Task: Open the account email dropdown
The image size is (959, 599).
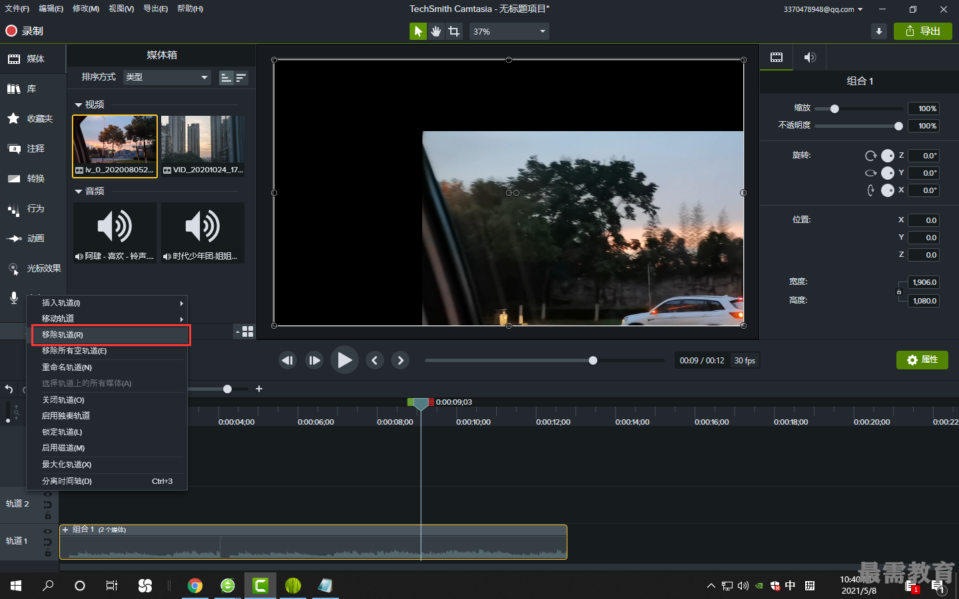Action: 823,9
